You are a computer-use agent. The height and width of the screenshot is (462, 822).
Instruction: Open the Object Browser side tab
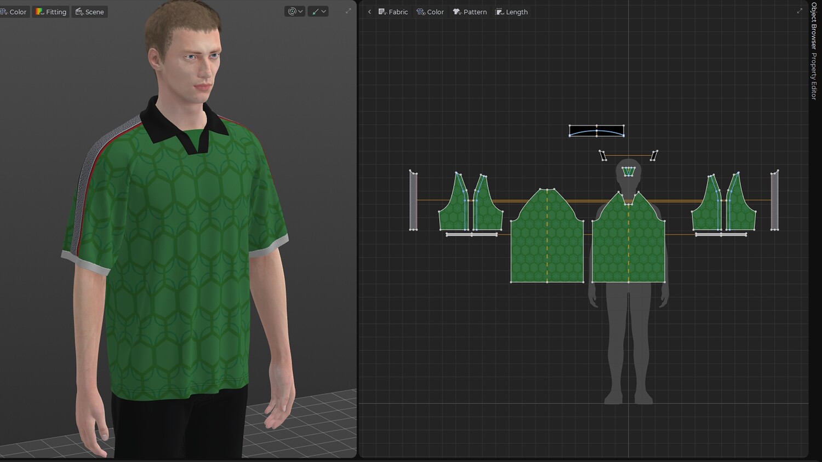click(814, 25)
